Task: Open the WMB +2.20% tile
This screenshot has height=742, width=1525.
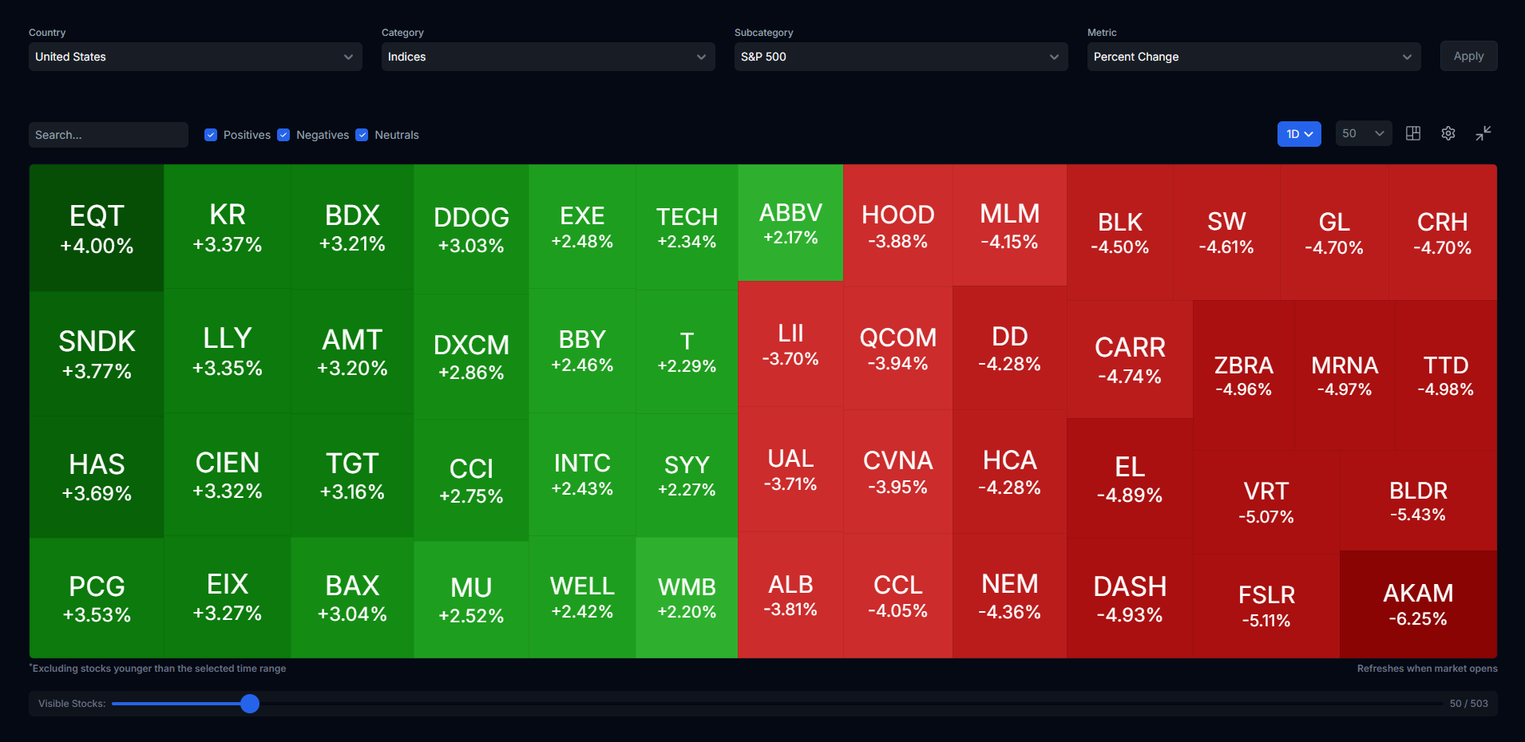Action: 687,598
